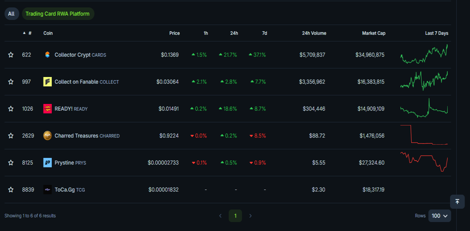Image resolution: width=470 pixels, height=231 pixels.
Task: Toggle favorite star for Collector Crypt
Action: click(11, 55)
